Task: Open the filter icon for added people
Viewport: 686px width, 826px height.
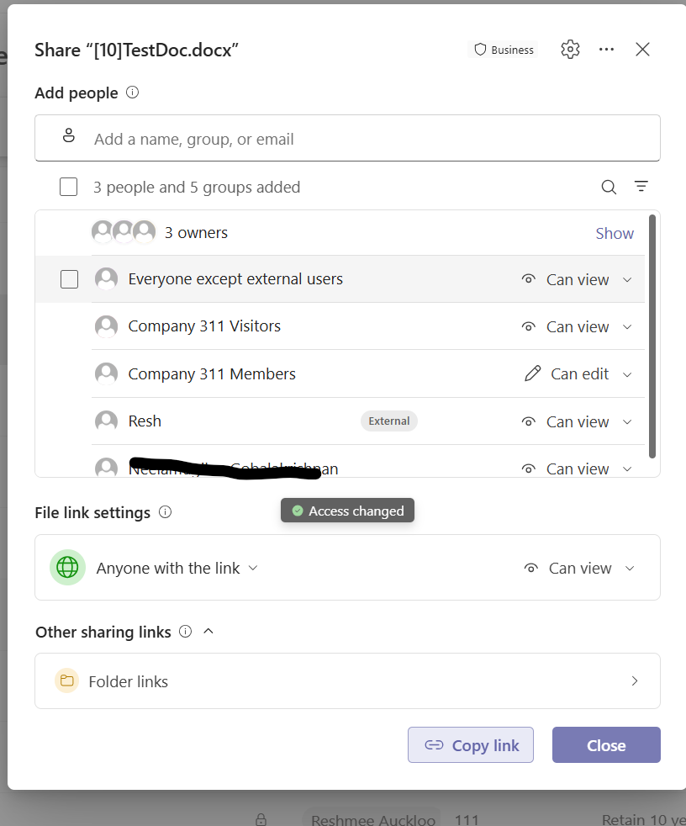Action: [641, 187]
